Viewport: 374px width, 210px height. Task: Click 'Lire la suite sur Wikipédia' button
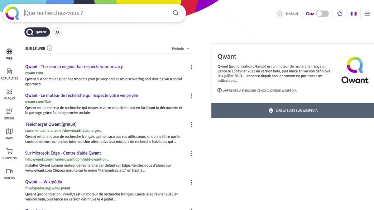[293, 110]
